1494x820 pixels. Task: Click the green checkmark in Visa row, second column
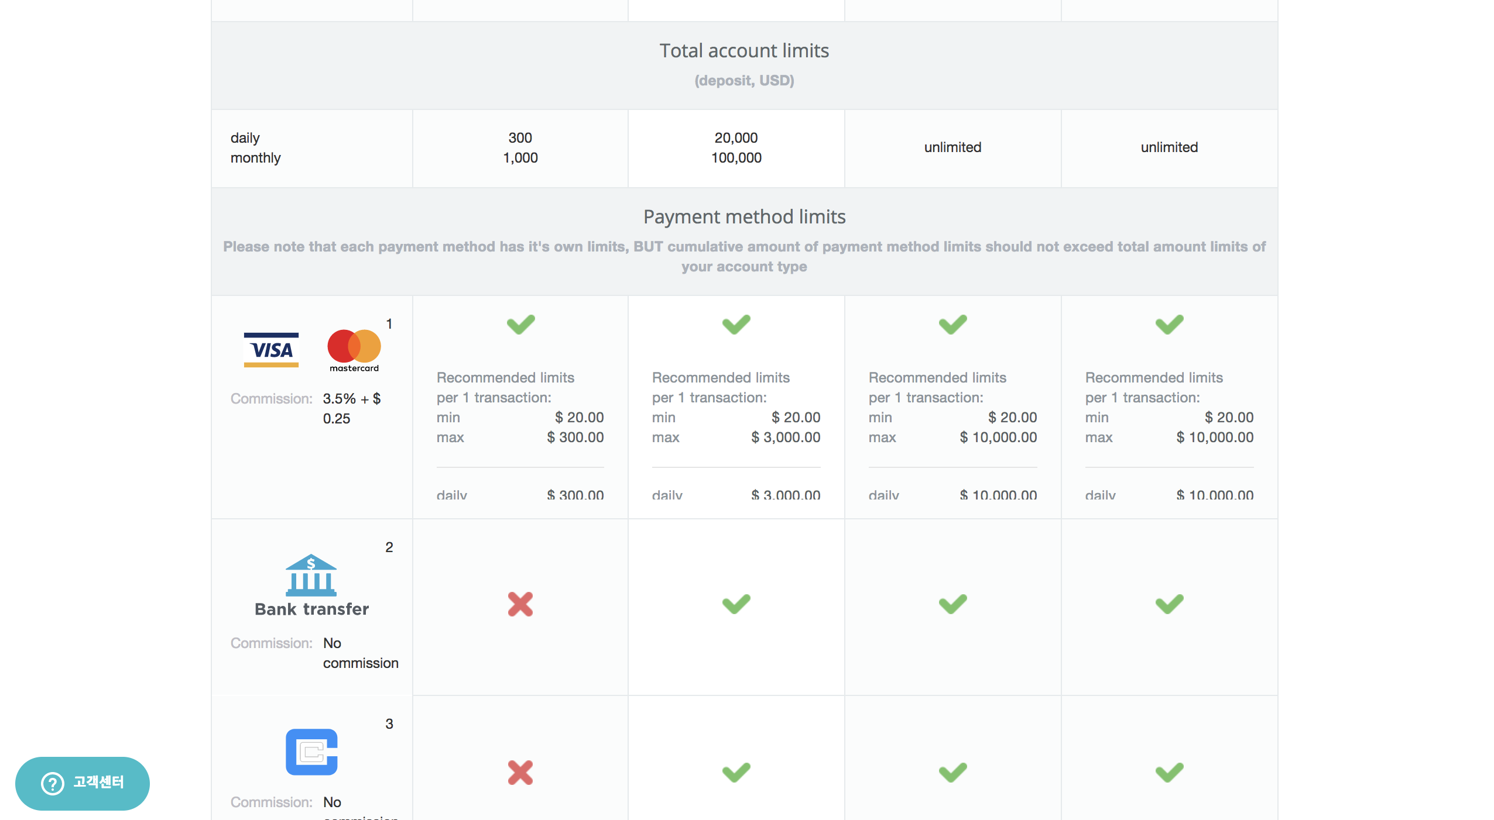736,324
